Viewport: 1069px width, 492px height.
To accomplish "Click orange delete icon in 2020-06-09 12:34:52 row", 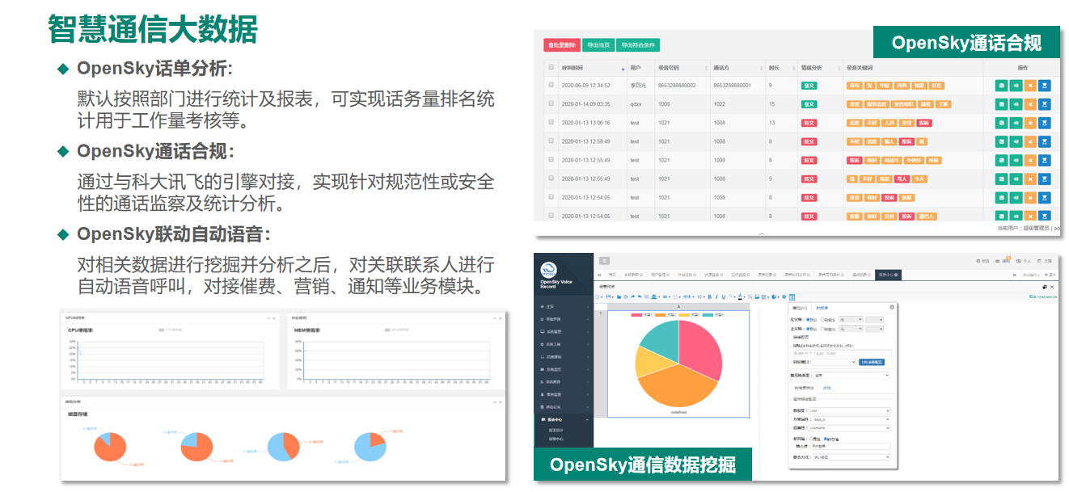I will [x=1030, y=86].
